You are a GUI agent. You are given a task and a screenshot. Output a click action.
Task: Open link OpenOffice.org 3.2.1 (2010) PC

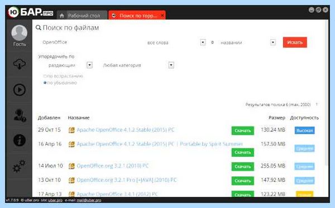(113, 166)
